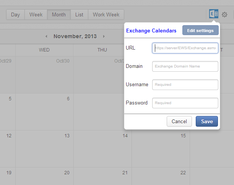Cancel the Exchange settings dialog
Image resolution: width=234 pixels, height=185 pixels.
tap(179, 121)
